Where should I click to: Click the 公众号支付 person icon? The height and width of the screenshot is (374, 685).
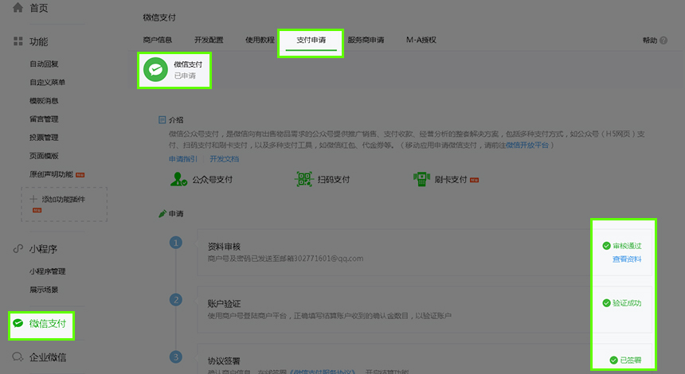pyautogui.click(x=178, y=179)
